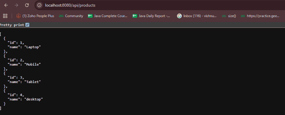Click the forward navigation arrow
Viewport: 285px width, 115px height.
(x=16, y=5)
